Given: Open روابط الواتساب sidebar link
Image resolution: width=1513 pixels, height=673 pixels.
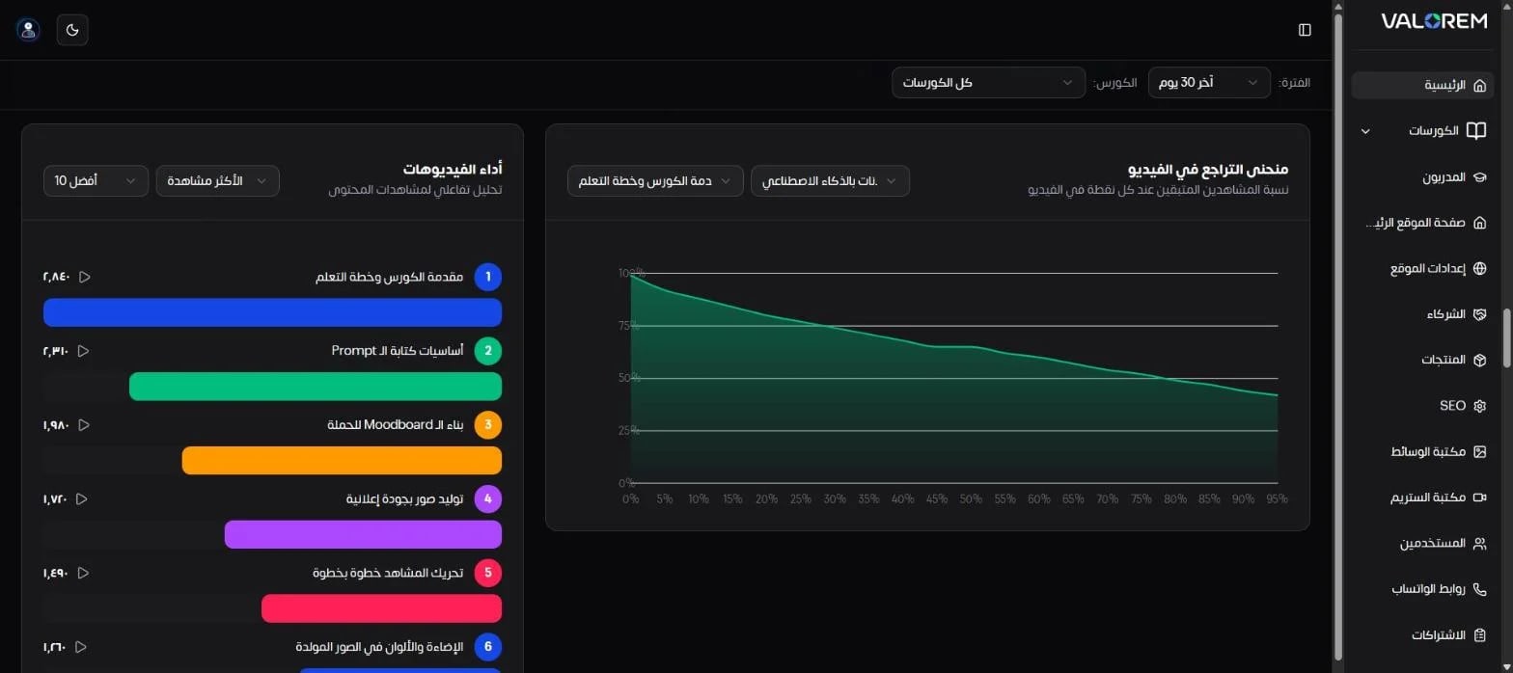Looking at the screenshot, I should click(x=1424, y=589).
